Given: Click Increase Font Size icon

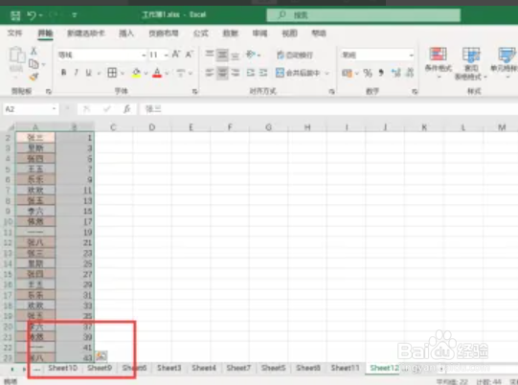Looking at the screenshot, I should coord(176,55).
